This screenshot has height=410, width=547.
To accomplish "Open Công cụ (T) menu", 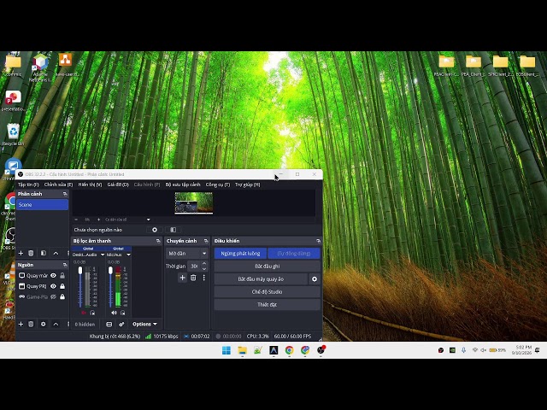I will click(x=218, y=184).
